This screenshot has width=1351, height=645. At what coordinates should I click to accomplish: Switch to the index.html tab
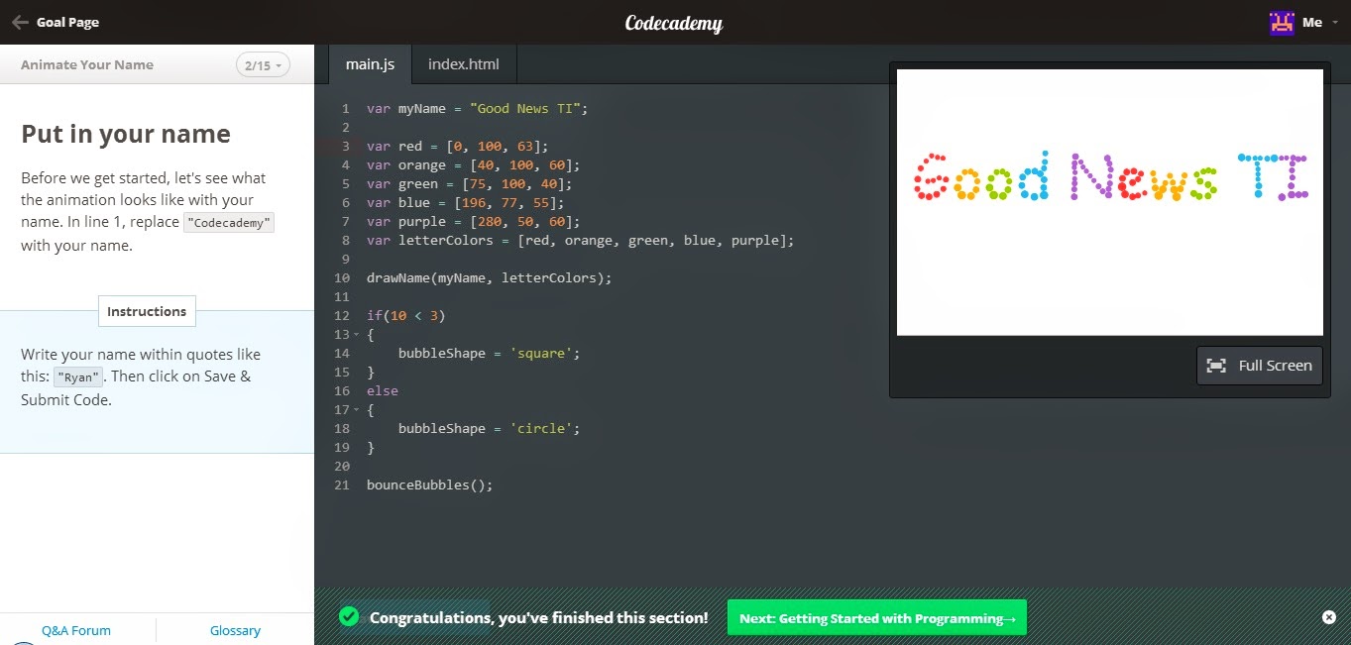[463, 62]
